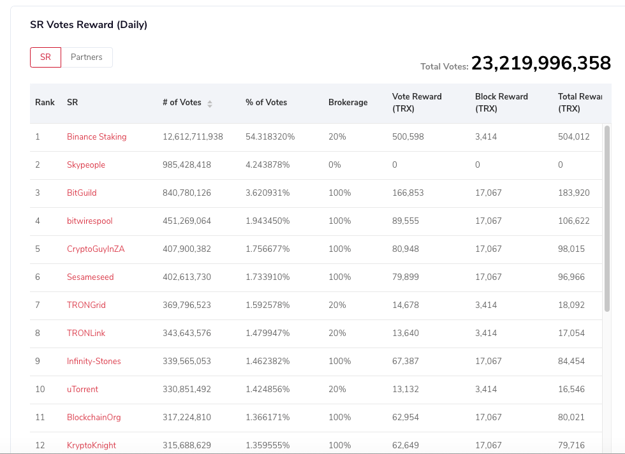Select votes cell 12,612,711,938
625x454 pixels.
(x=193, y=136)
